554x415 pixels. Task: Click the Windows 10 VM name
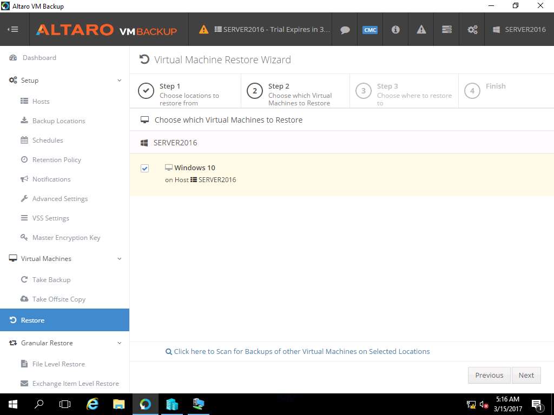pos(195,168)
